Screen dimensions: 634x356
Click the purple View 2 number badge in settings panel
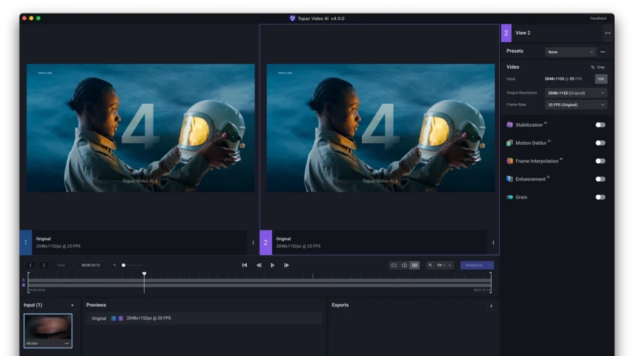coord(506,33)
